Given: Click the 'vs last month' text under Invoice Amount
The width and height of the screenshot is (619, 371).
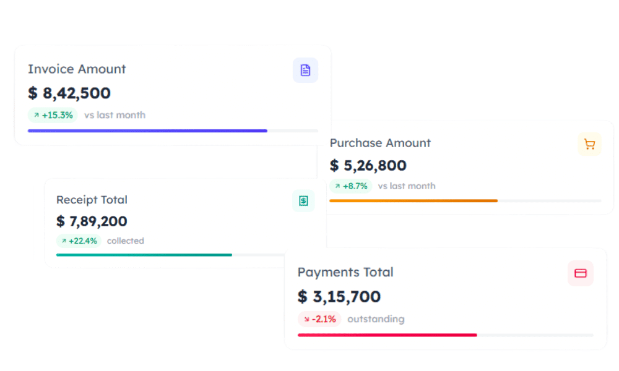Looking at the screenshot, I should pyautogui.click(x=115, y=115).
